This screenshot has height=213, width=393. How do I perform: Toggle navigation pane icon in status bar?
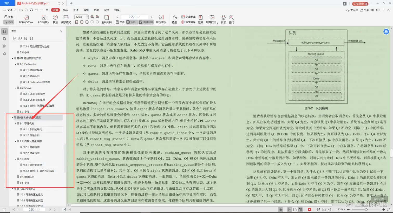pos(4,210)
